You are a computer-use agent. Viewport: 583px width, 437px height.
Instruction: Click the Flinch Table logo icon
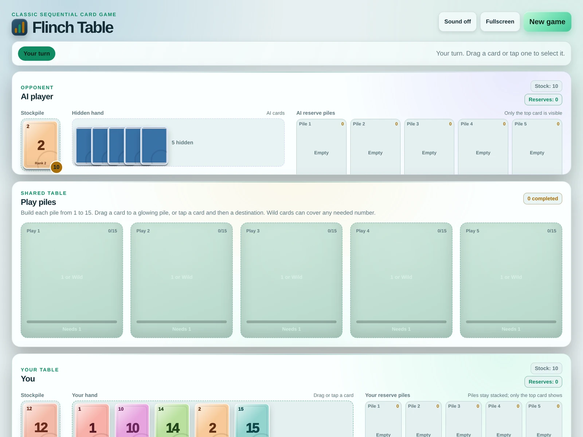coord(20,27)
